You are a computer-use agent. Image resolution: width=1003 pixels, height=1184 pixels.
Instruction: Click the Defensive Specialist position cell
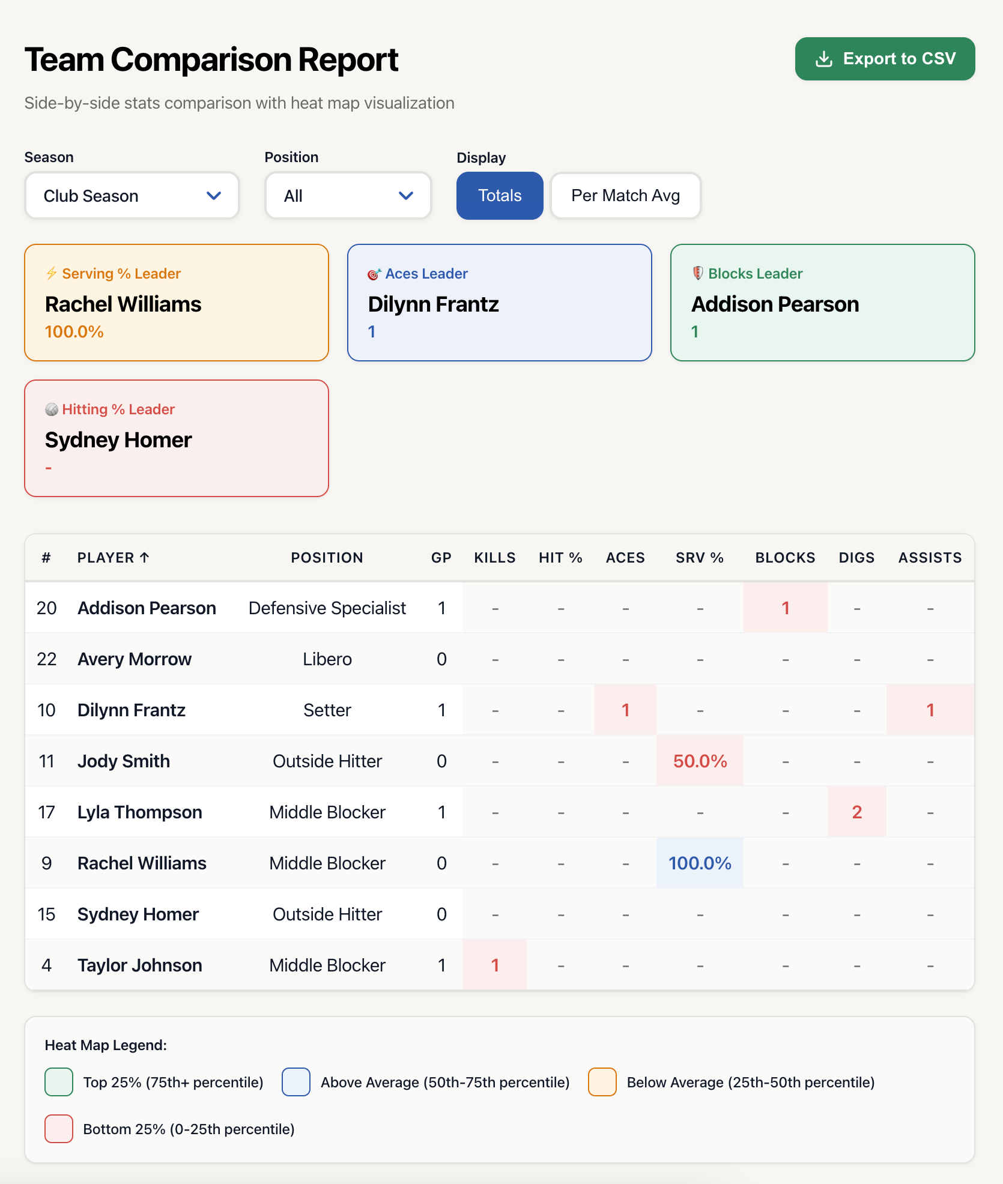(327, 608)
